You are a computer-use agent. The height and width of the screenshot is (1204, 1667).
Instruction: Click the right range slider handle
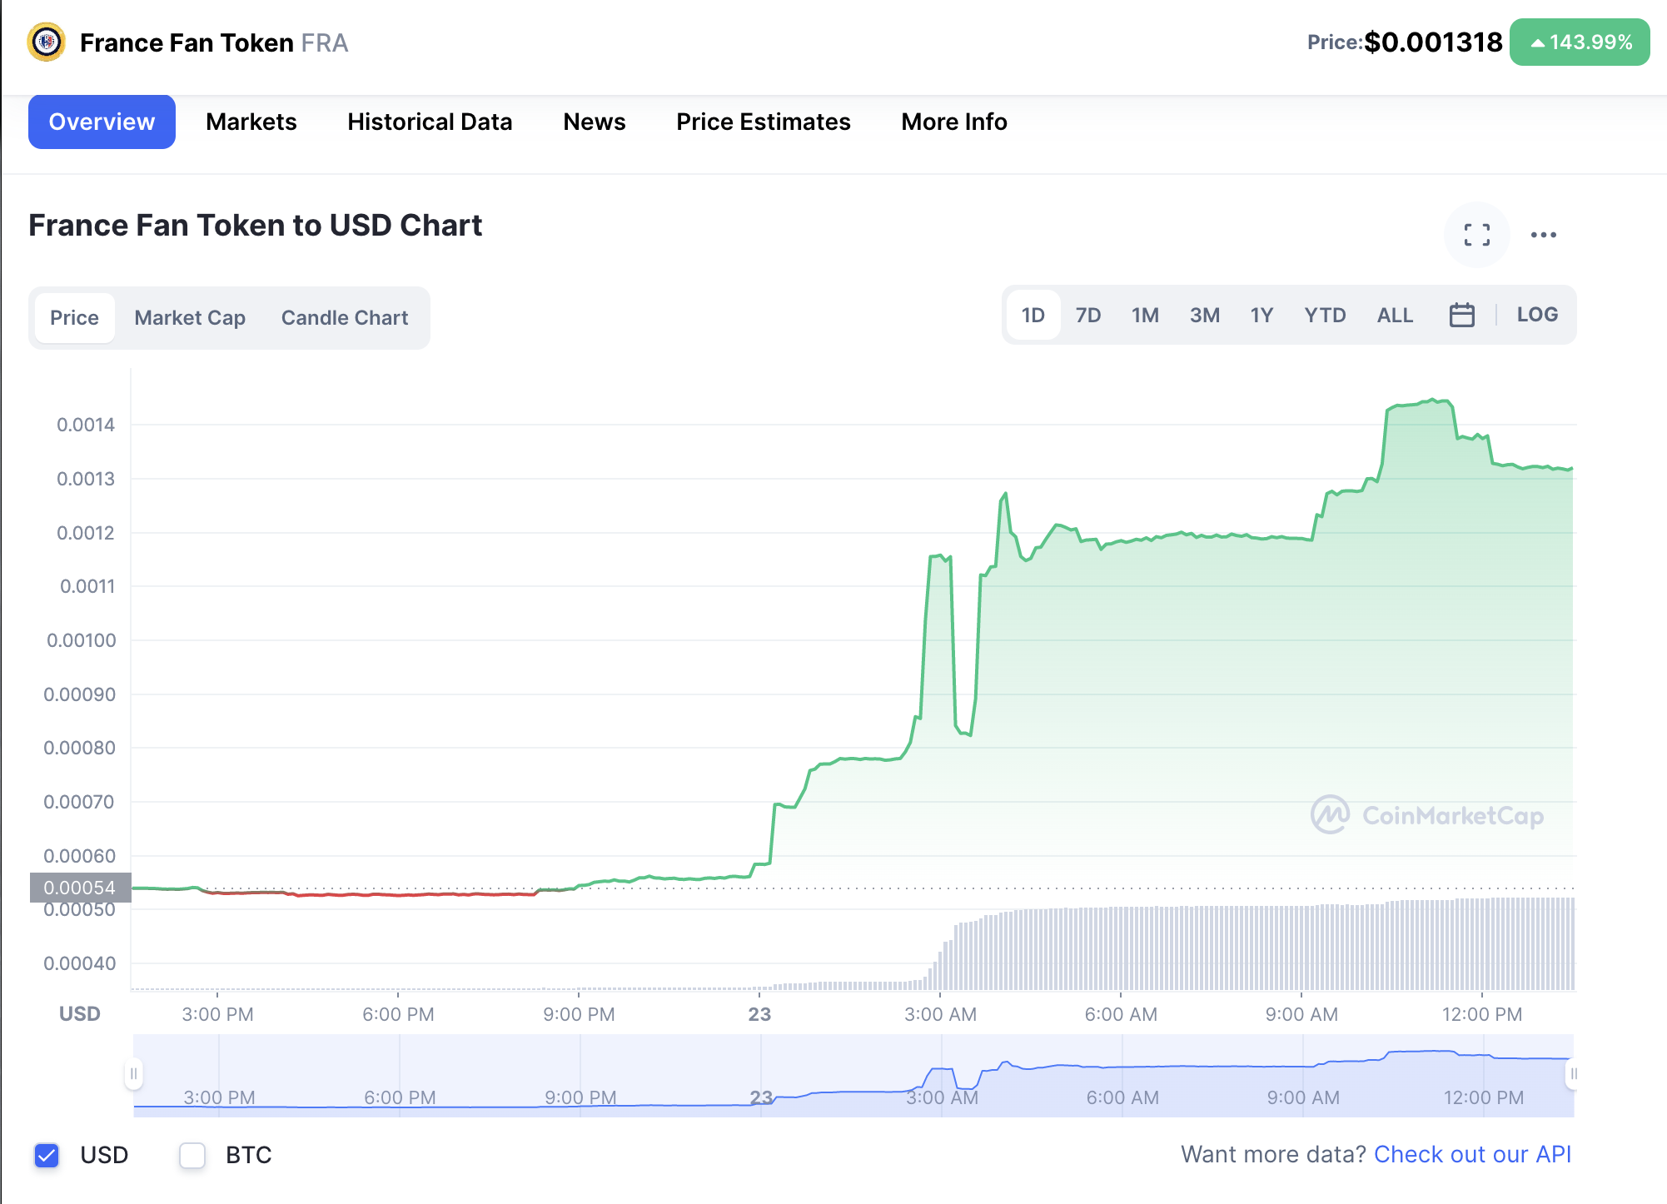[1573, 1074]
